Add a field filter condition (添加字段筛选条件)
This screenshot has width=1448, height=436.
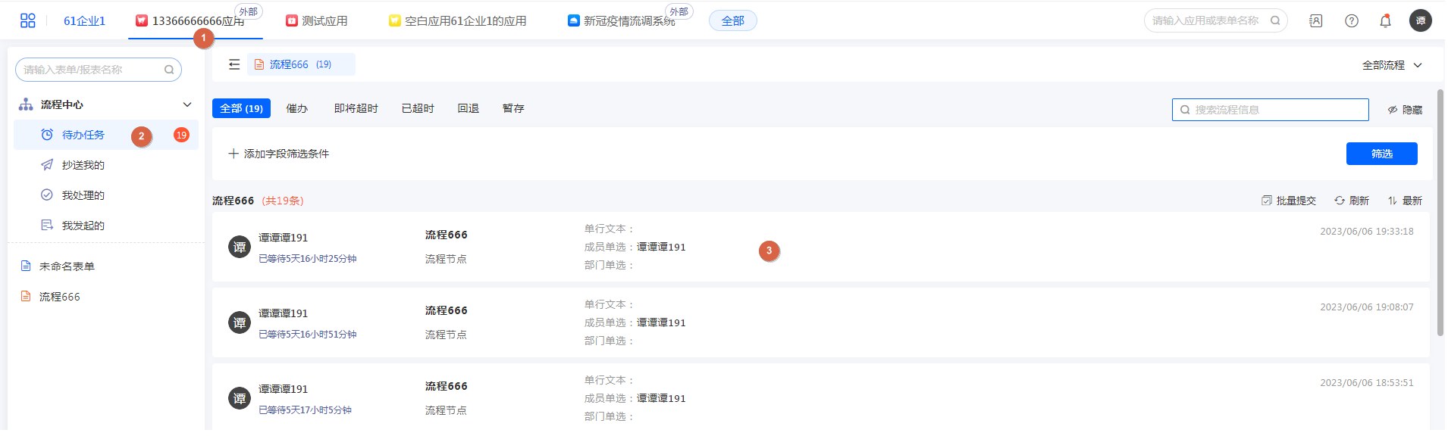click(x=279, y=154)
